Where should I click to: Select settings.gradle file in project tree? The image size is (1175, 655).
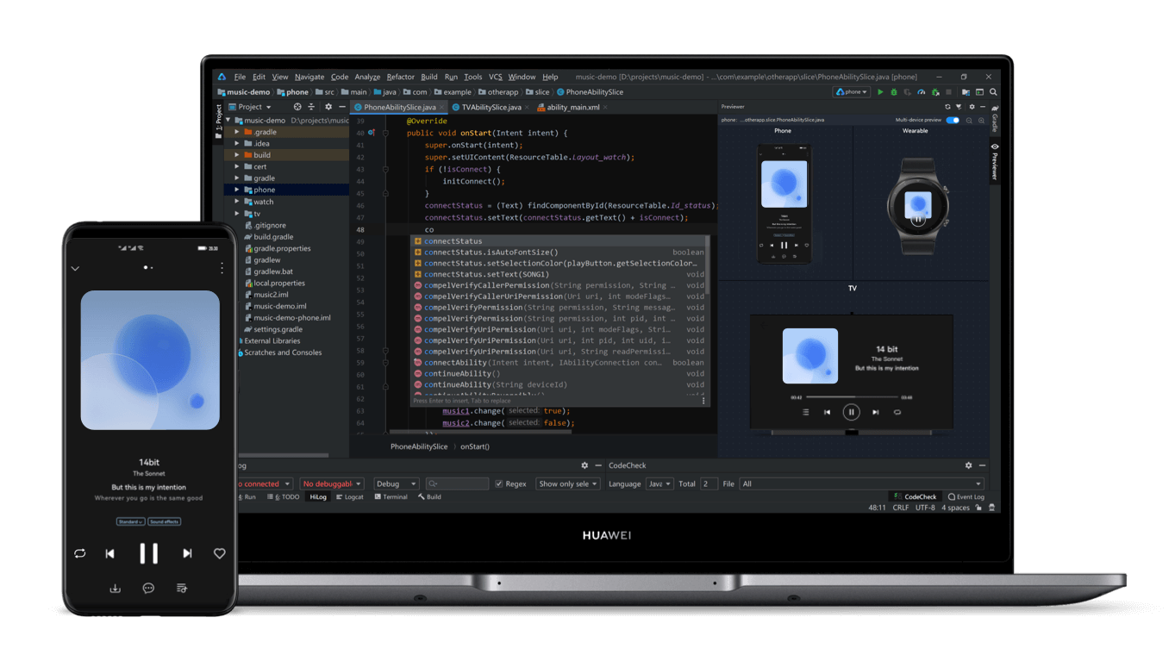[x=278, y=329]
